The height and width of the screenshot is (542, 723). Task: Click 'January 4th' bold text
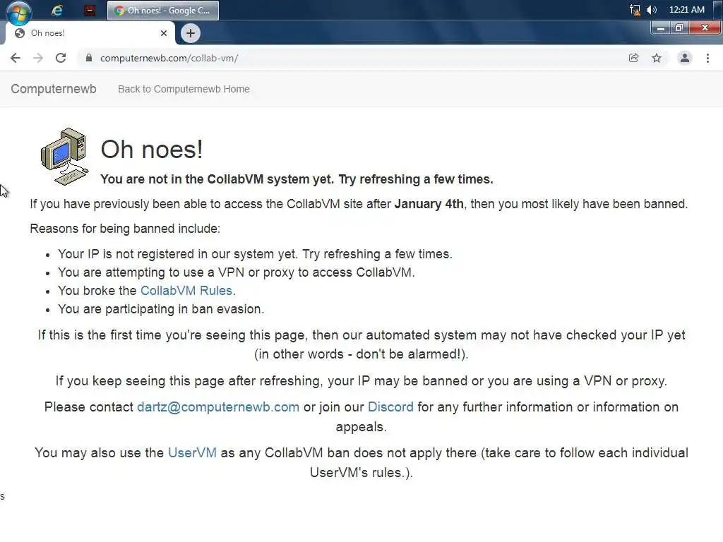tap(429, 204)
